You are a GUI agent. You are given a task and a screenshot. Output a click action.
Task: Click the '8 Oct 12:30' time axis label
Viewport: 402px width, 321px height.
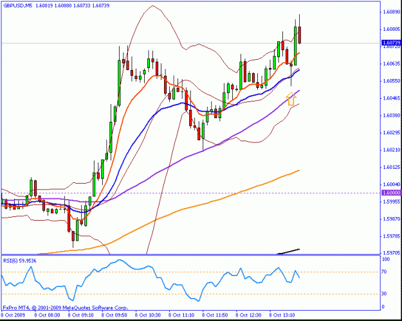(248, 315)
